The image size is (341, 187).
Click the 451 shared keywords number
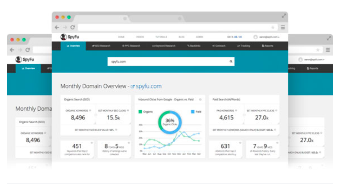77,146
